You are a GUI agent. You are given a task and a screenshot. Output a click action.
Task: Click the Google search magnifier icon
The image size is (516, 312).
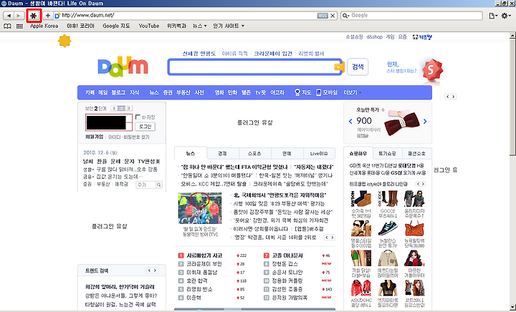pos(345,16)
